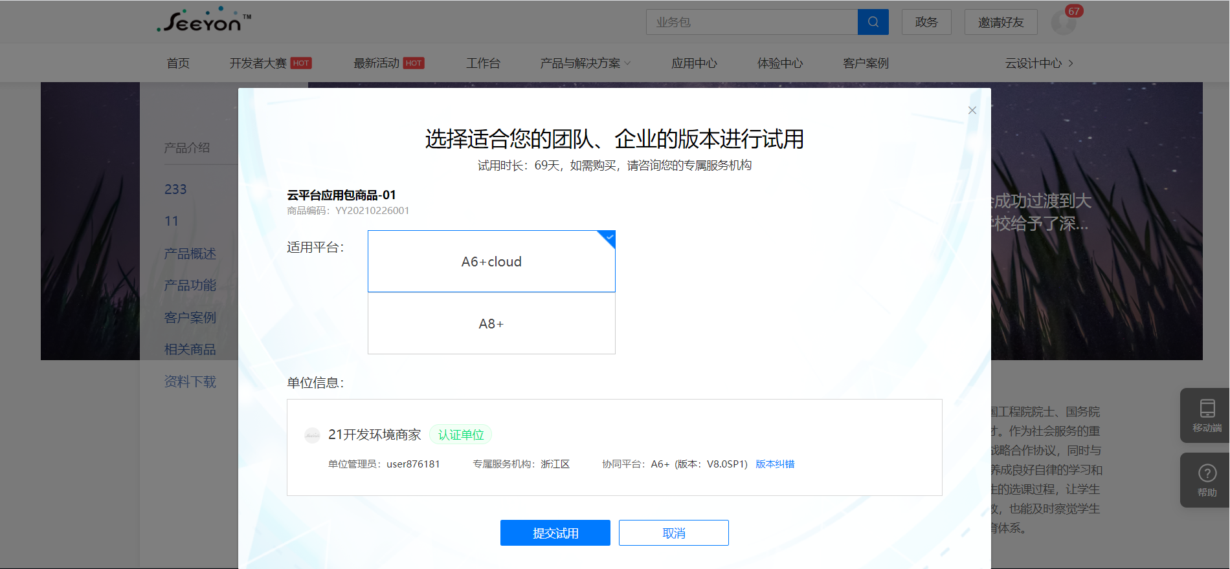Click the 邀请好友 button
Screen dimensions: 1230x569
[1001, 22]
